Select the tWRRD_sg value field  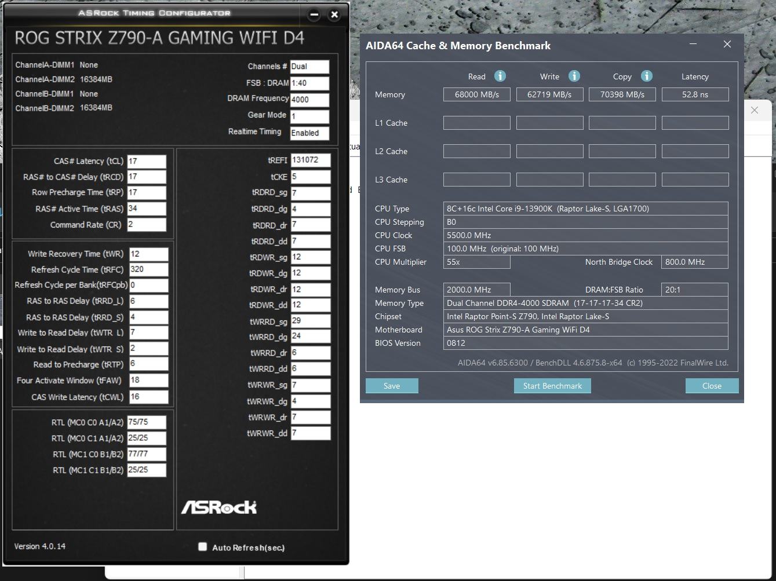[x=311, y=320]
